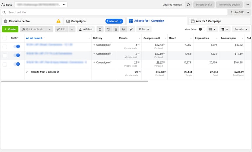Click the undo/revert arrow icon
The width and height of the screenshot is (252, 152).
[x=109, y=29]
